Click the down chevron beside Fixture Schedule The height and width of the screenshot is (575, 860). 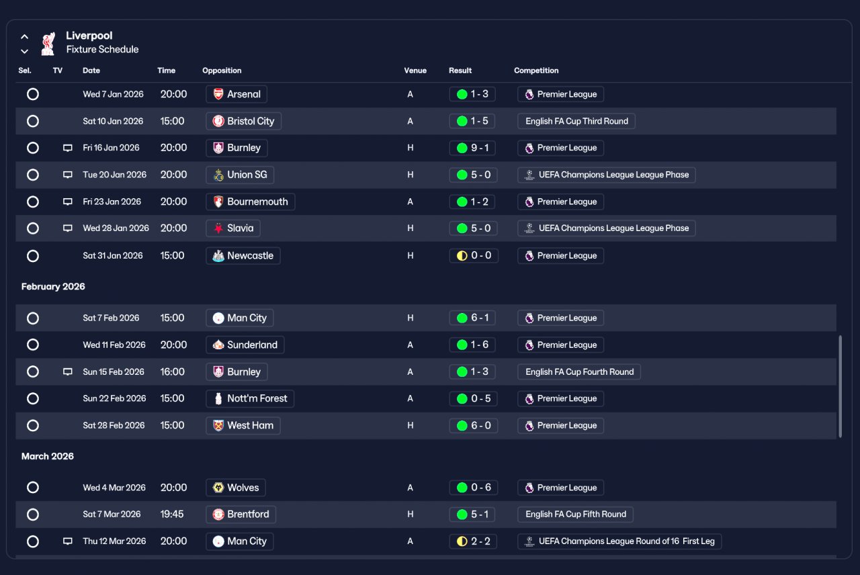(x=24, y=51)
